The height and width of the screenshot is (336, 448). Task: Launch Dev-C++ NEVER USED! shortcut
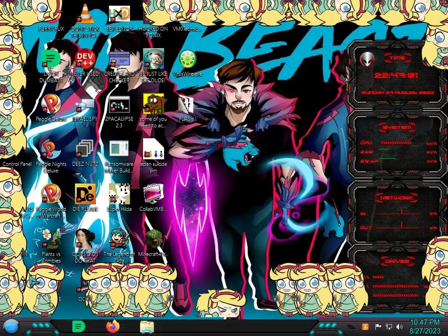click(x=85, y=63)
